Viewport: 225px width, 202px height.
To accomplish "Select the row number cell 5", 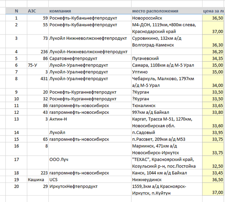I will [x=16, y=58].
